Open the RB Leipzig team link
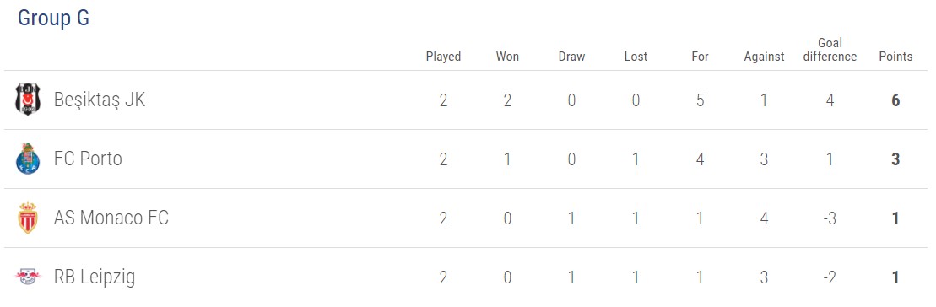Screen dimensions: 936x307 pos(95,277)
